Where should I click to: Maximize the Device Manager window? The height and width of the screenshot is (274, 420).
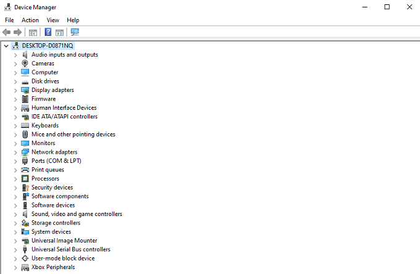click(387, 7)
